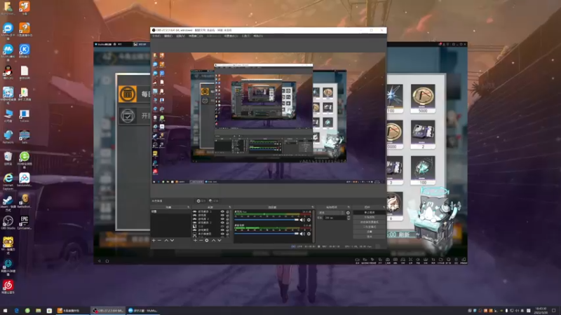Toggle fullscreen icon in MuMu bottom toolbar
The image size is (561, 315).
[410, 260]
